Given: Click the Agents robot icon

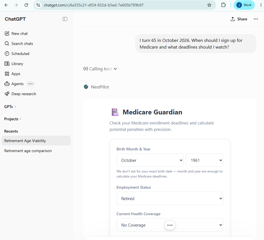Looking at the screenshot, I should click(x=7, y=84).
